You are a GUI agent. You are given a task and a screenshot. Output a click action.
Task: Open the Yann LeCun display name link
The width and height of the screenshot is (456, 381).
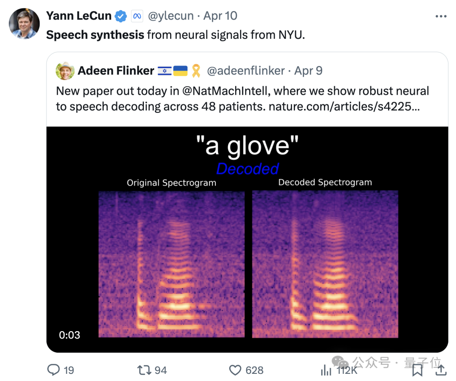pos(79,16)
